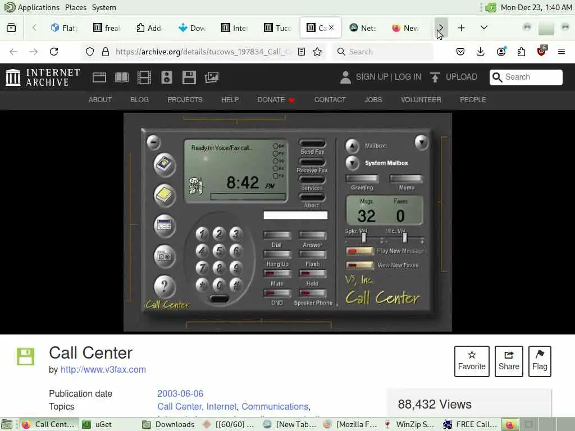Open the 2003-06-06 publication date link
The height and width of the screenshot is (431, 575).
coord(180,393)
